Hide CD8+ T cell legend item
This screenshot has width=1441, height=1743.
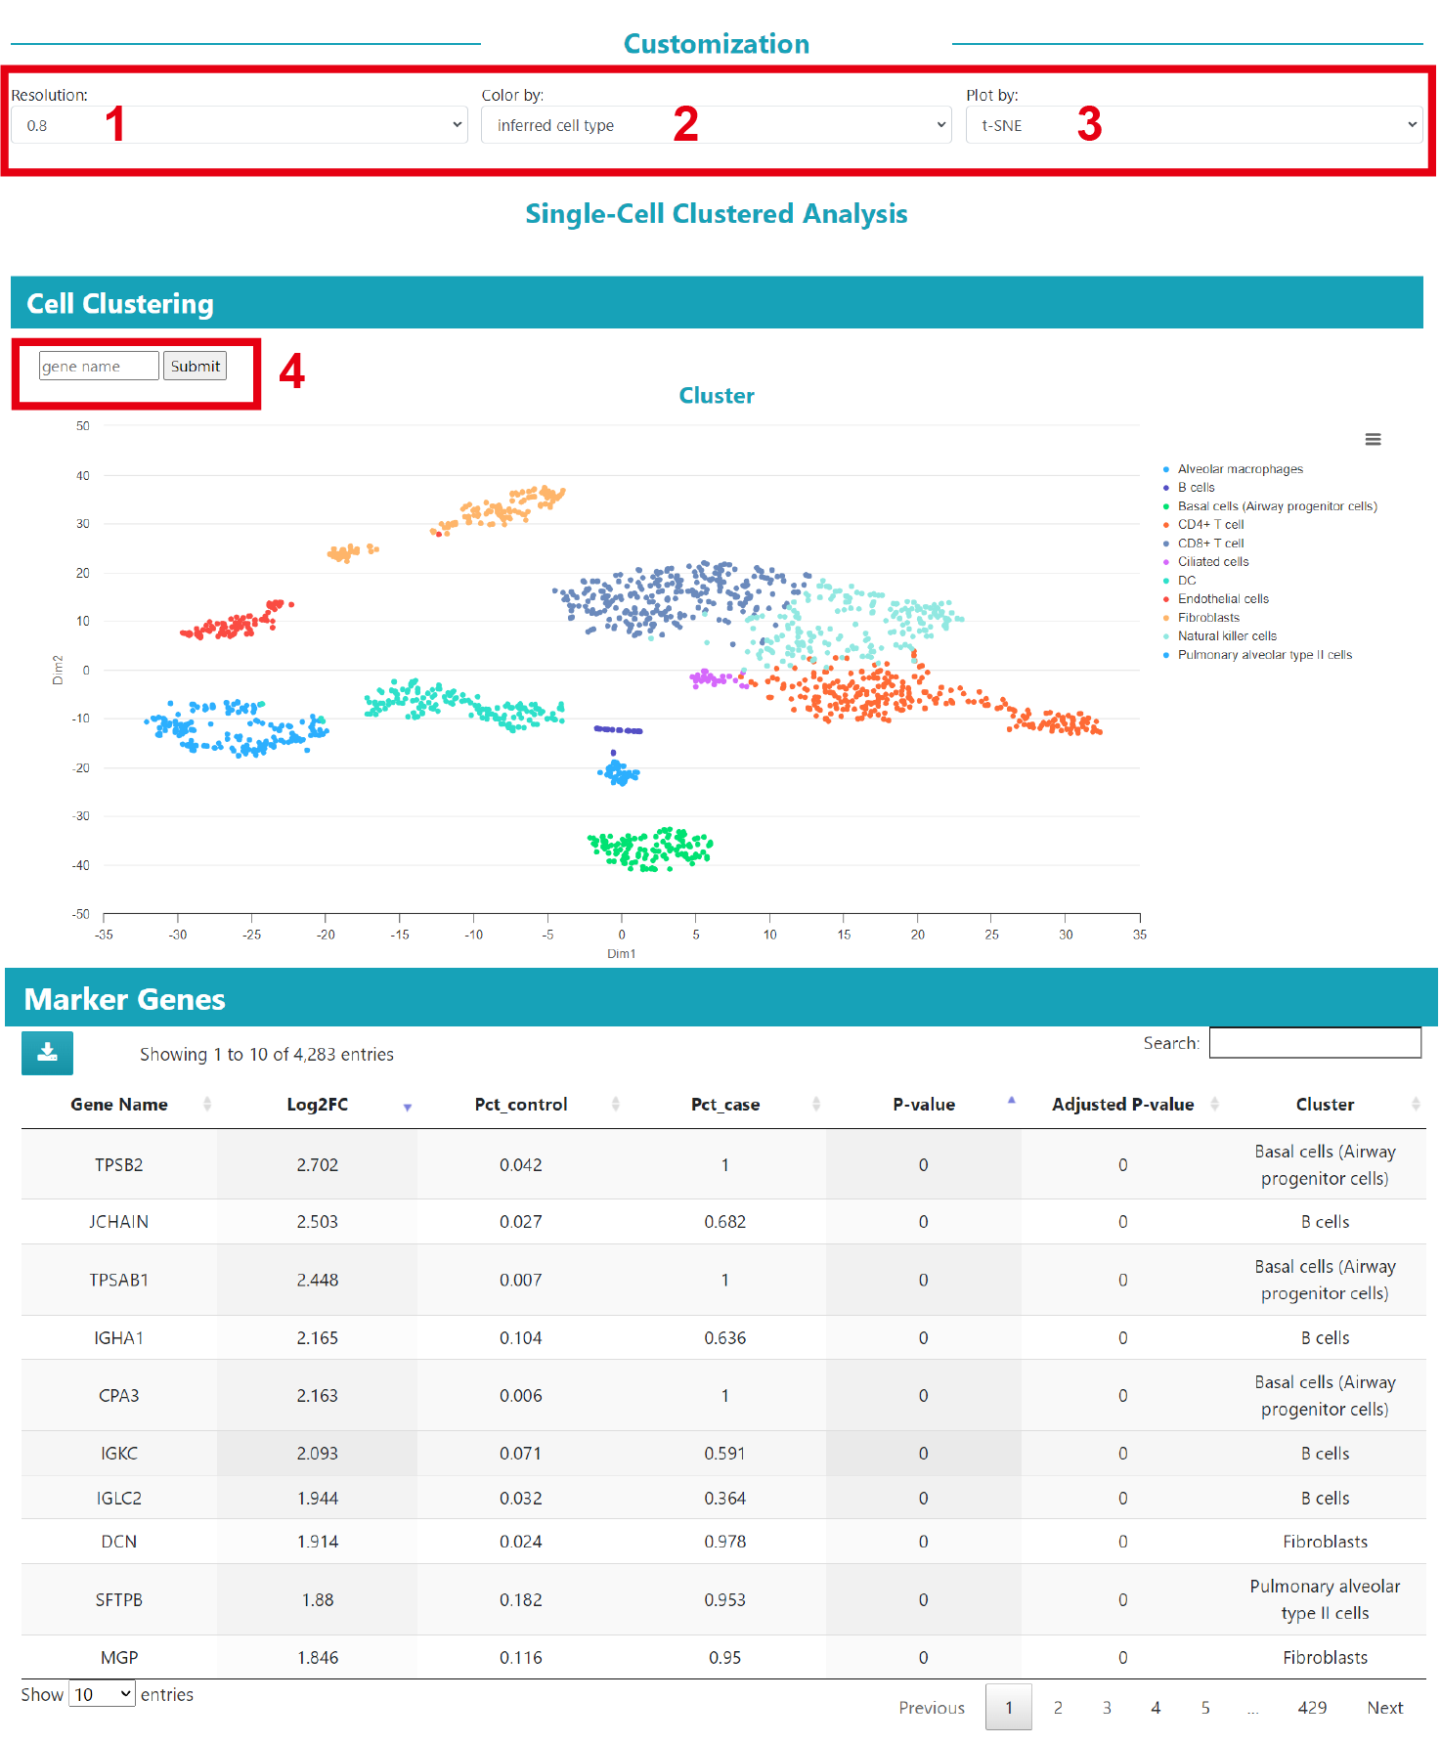click(1202, 544)
